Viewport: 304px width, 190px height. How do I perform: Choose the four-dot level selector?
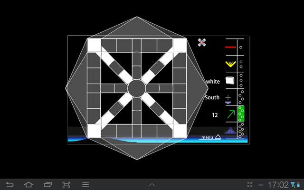(x=241, y=97)
